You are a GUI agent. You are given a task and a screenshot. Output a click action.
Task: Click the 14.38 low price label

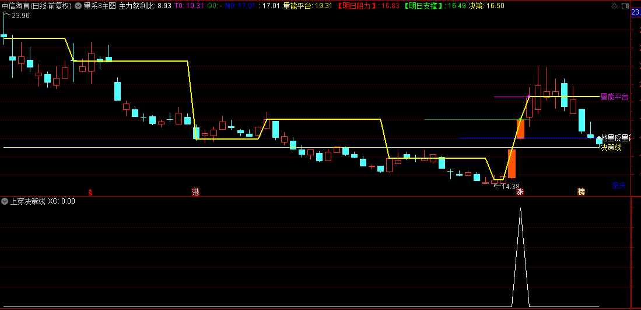point(510,187)
